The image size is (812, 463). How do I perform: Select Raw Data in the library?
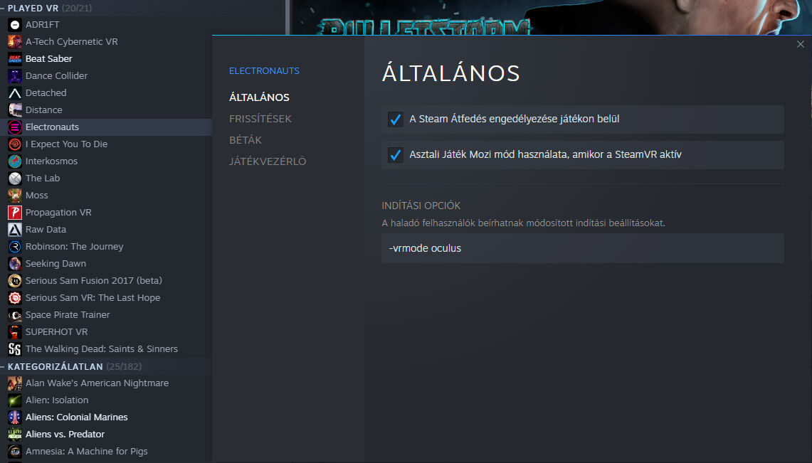pyautogui.click(x=46, y=230)
